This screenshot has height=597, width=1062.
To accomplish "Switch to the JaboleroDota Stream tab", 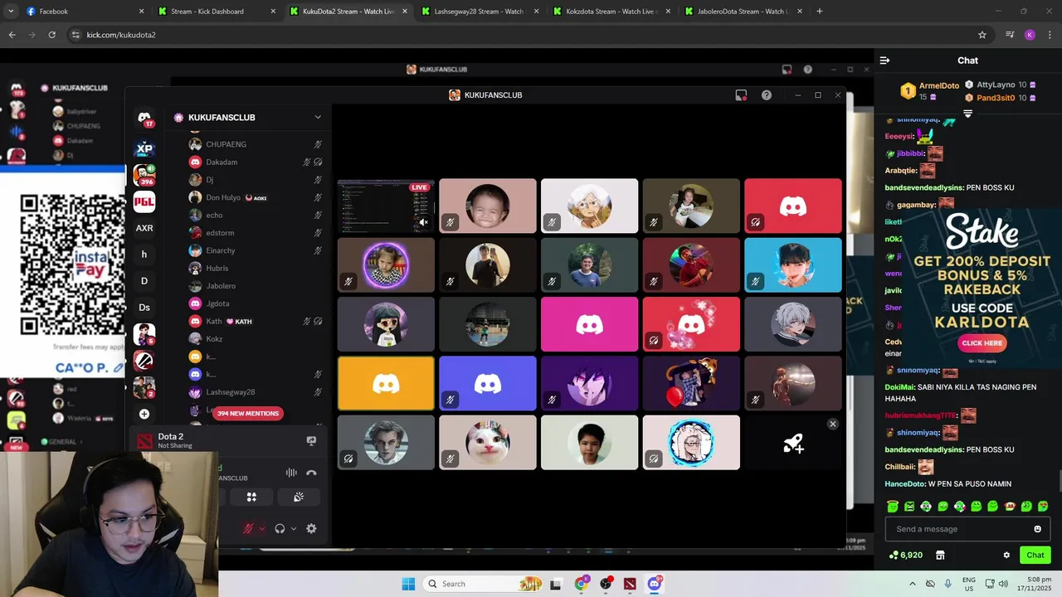I will coord(743,12).
